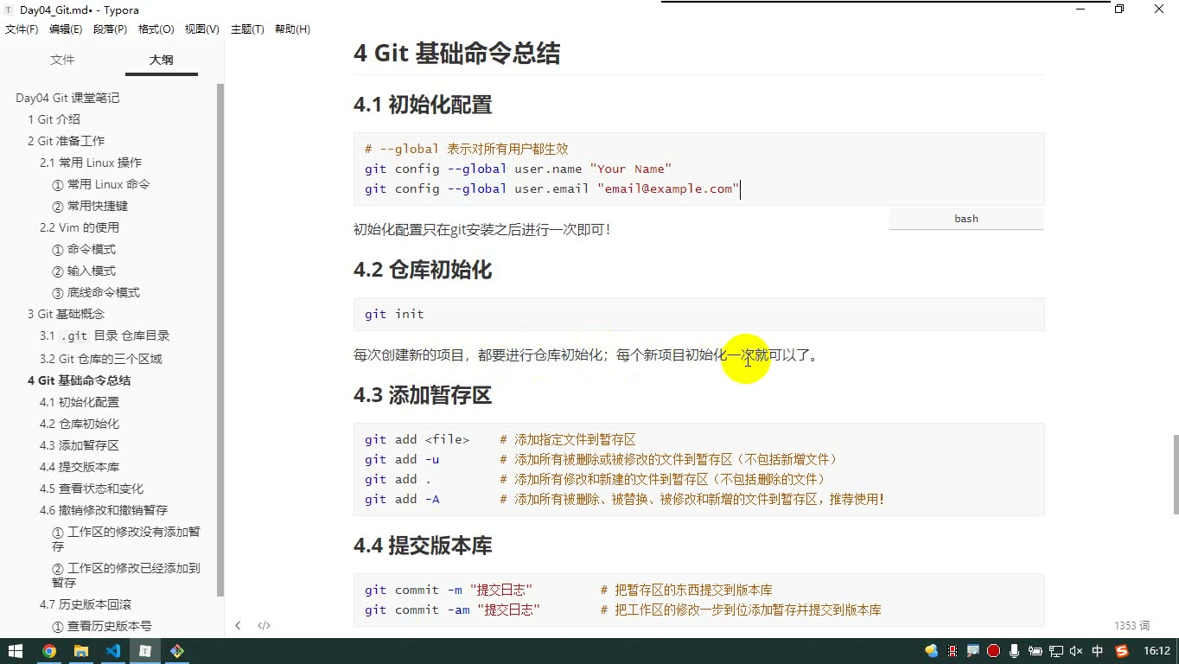Toggle source code mode icon

(264, 625)
